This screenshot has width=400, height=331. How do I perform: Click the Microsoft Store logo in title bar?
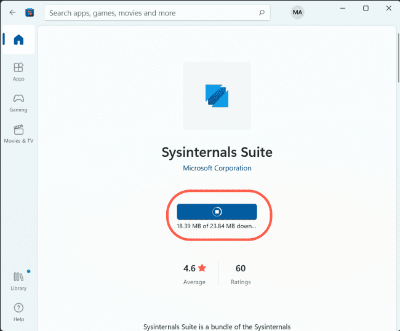click(x=30, y=12)
